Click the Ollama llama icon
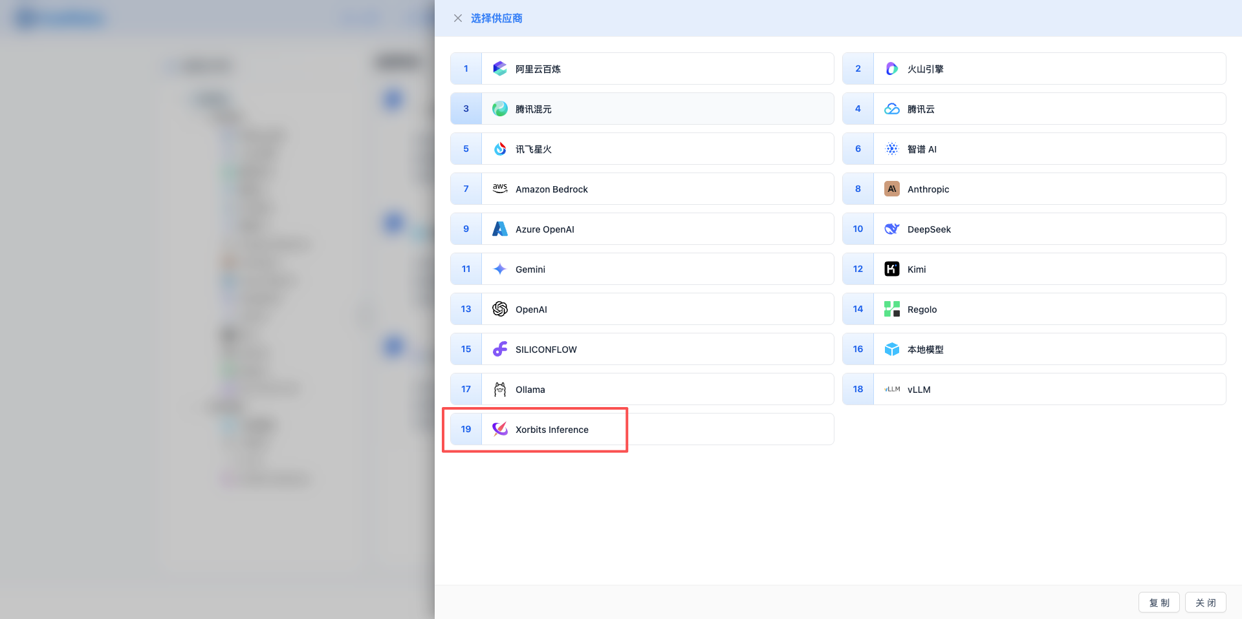 [499, 389]
